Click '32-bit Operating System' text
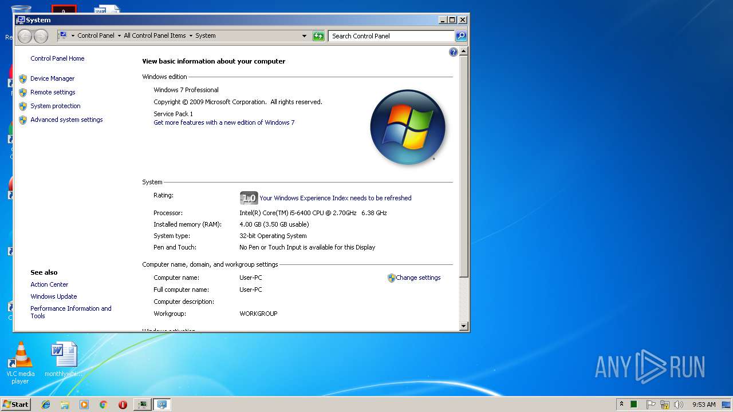Image resolution: width=733 pixels, height=412 pixels. coord(273,236)
